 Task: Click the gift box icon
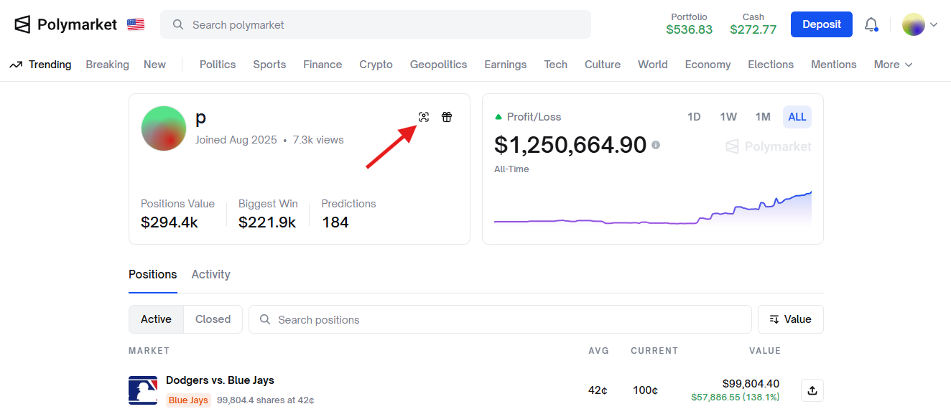(x=447, y=117)
